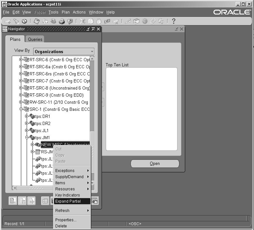This screenshot has width=254, height=230.
Task: Select tree row 'RT-SRC-7 (Cnstr 6 Org ECC Opt'
Action: pyautogui.click(x=59, y=81)
